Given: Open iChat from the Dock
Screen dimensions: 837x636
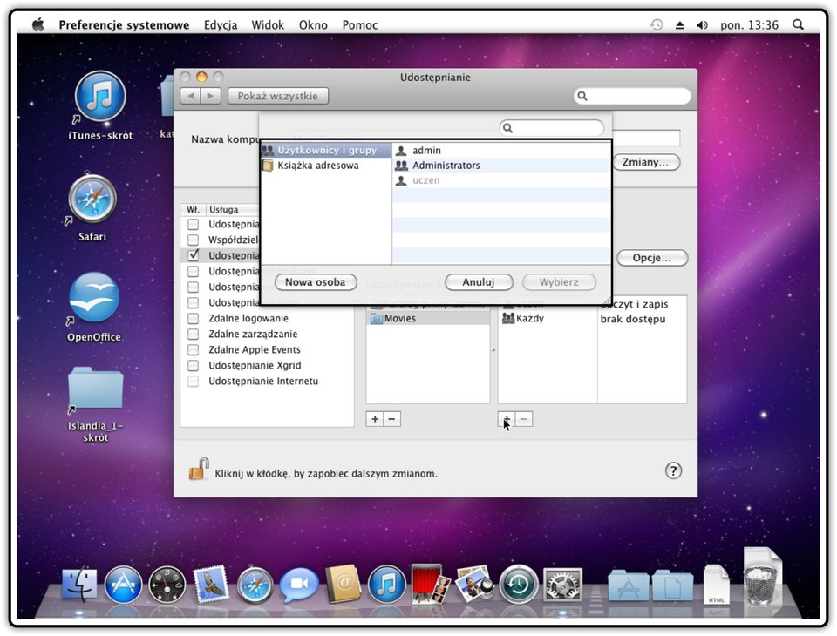Looking at the screenshot, I should 298,585.
